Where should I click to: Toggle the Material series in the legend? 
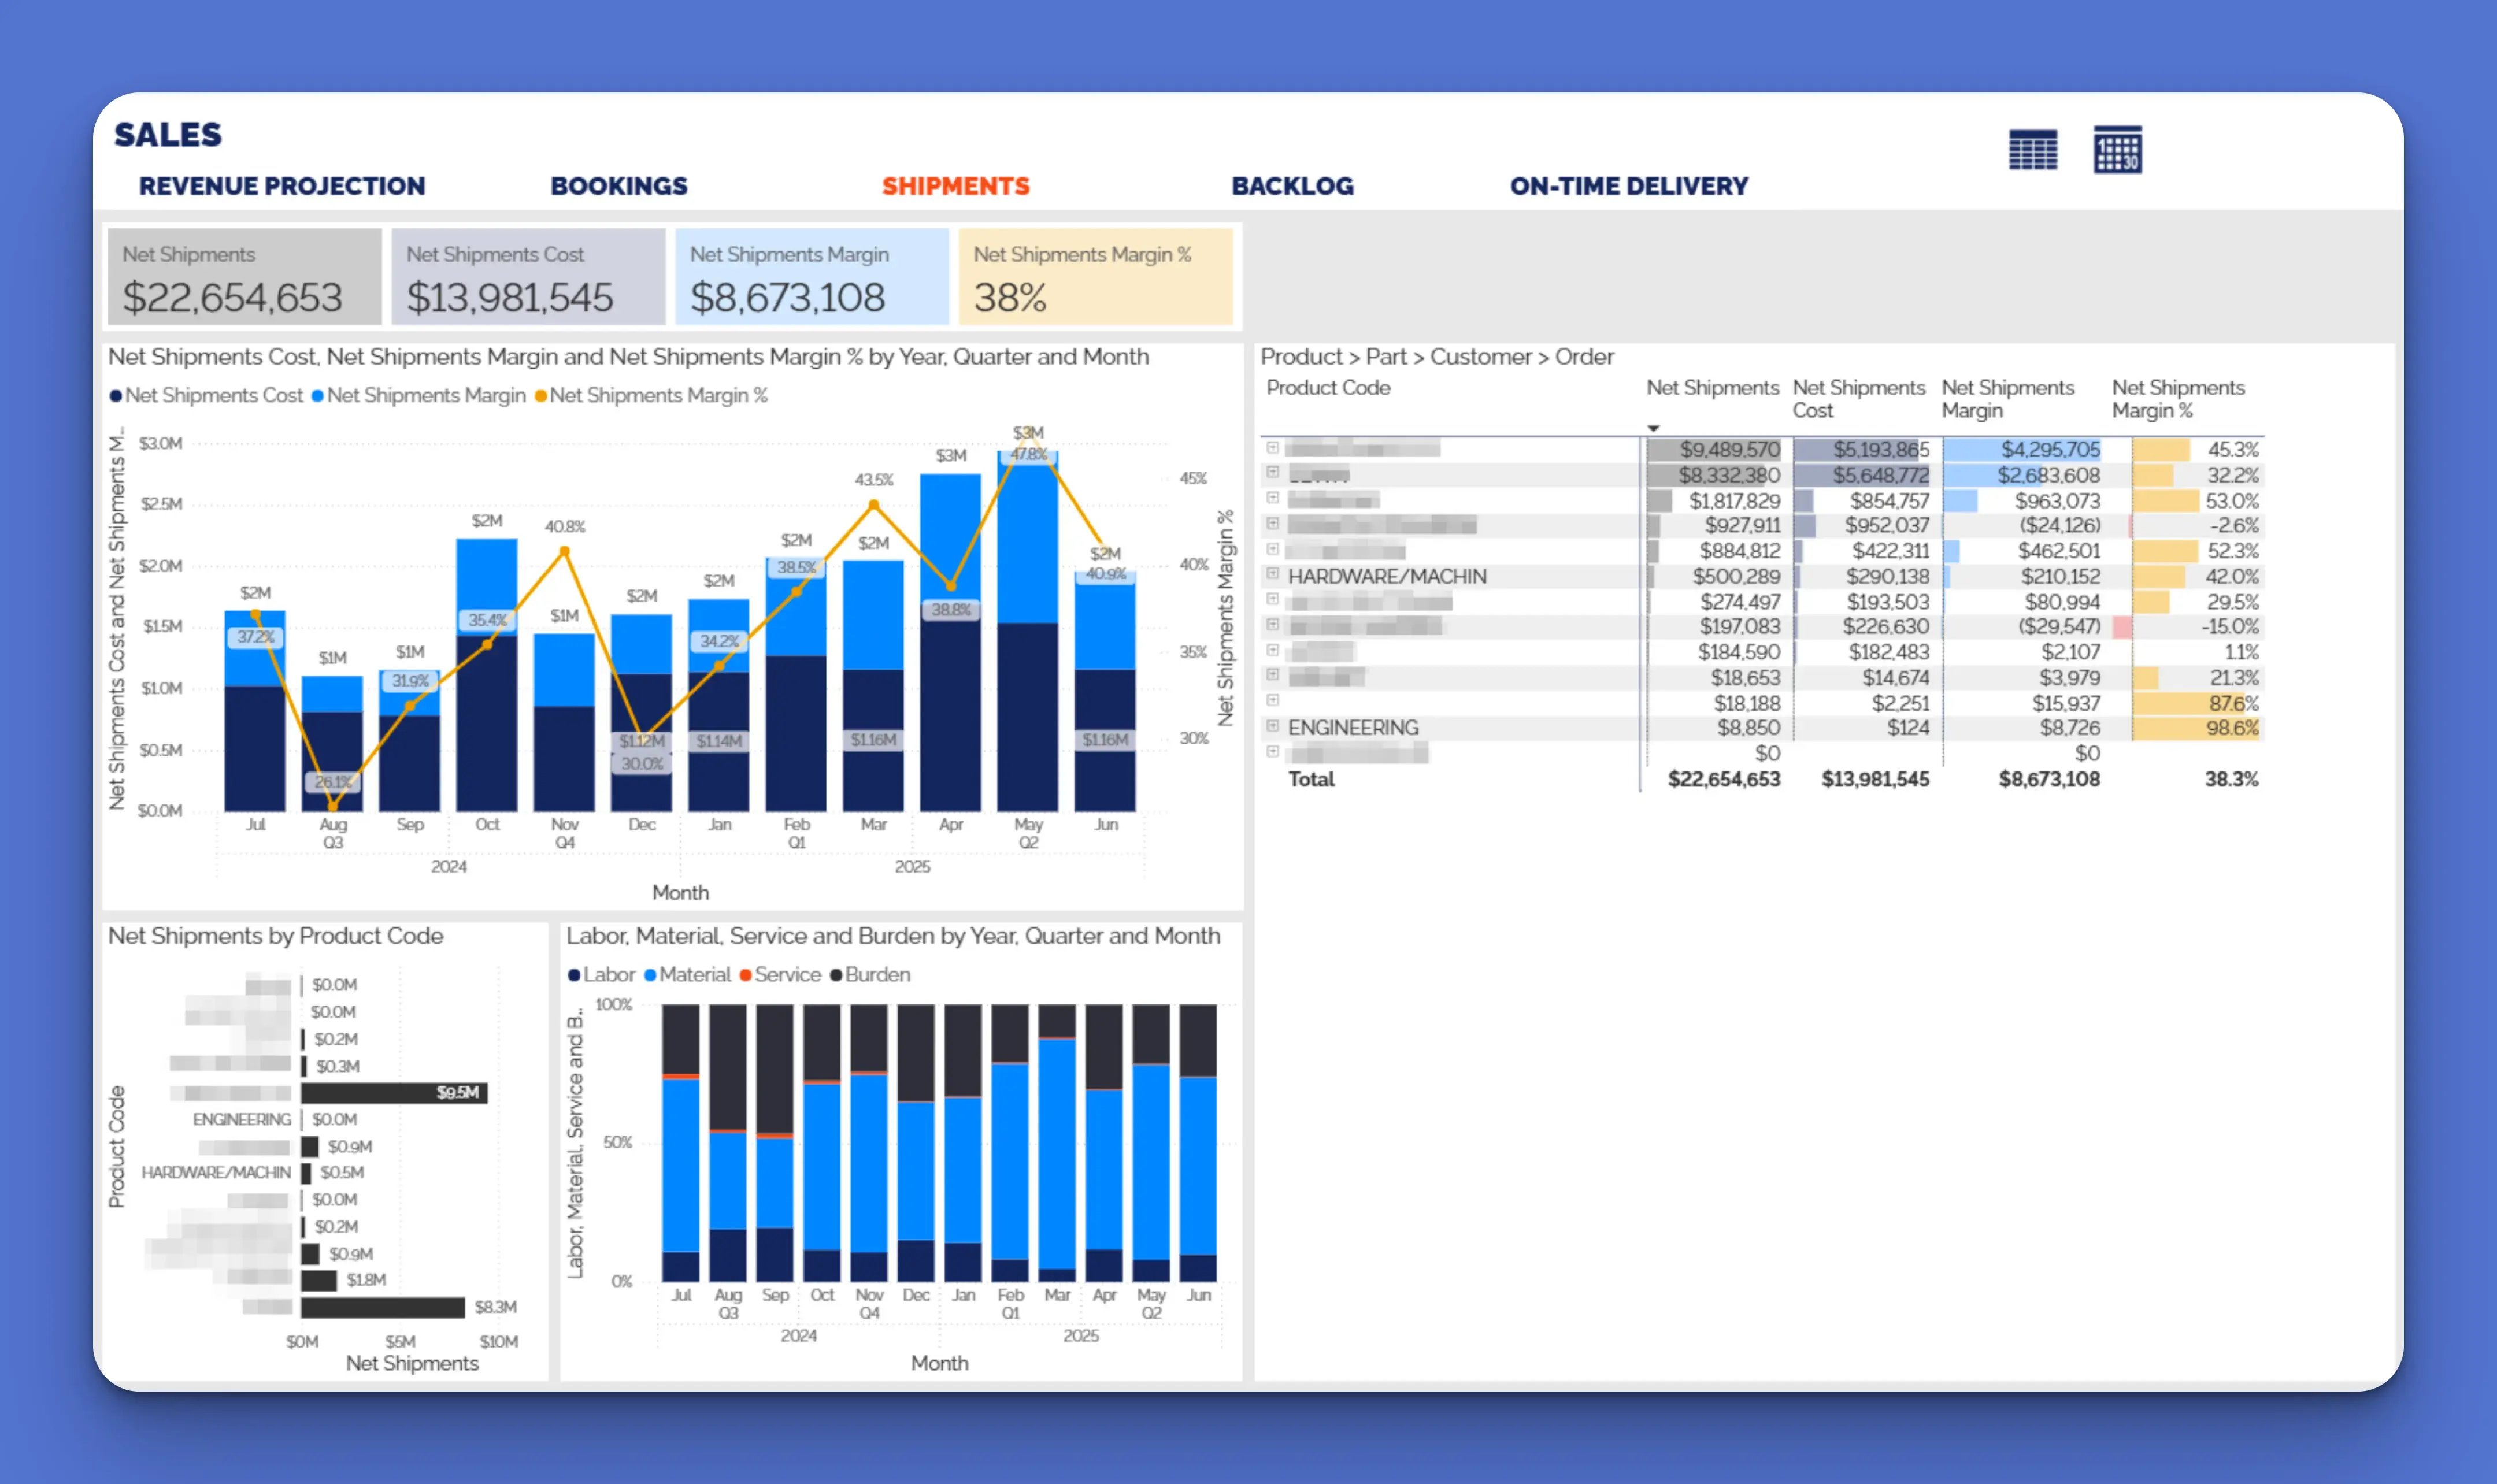click(651, 974)
